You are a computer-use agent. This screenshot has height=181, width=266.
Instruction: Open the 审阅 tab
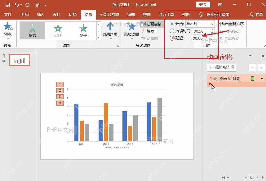pos(131,15)
